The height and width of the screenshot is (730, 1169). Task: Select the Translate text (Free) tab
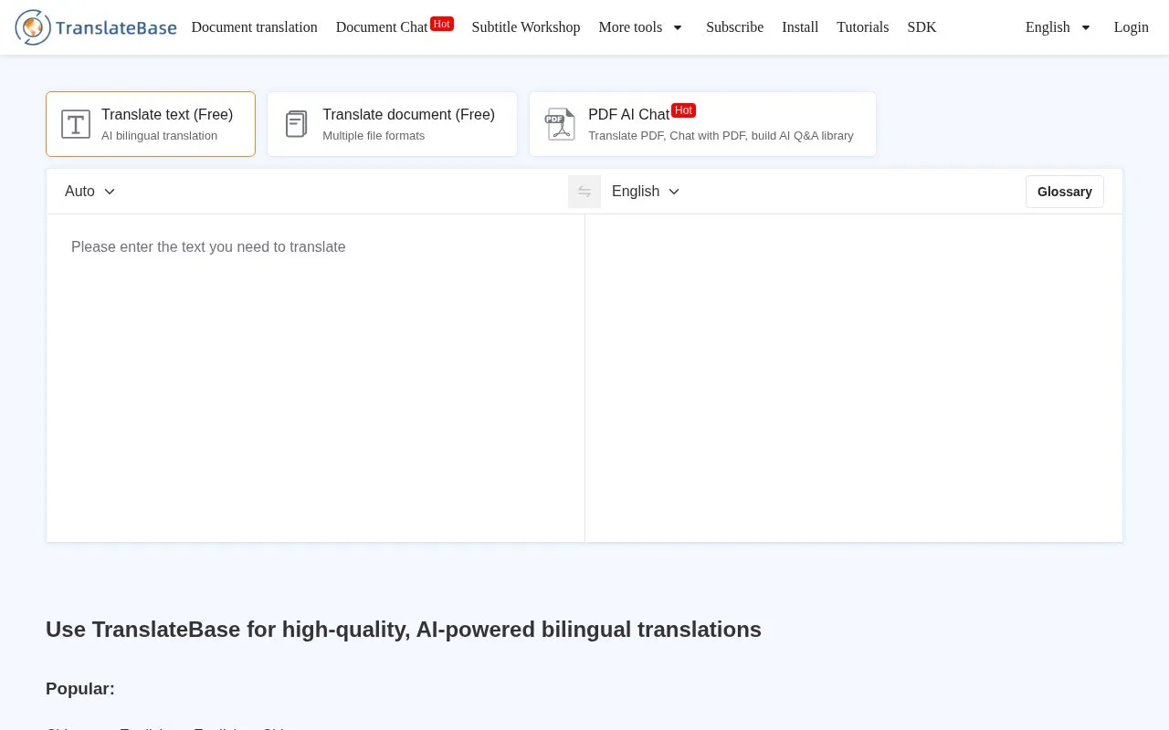click(x=151, y=124)
